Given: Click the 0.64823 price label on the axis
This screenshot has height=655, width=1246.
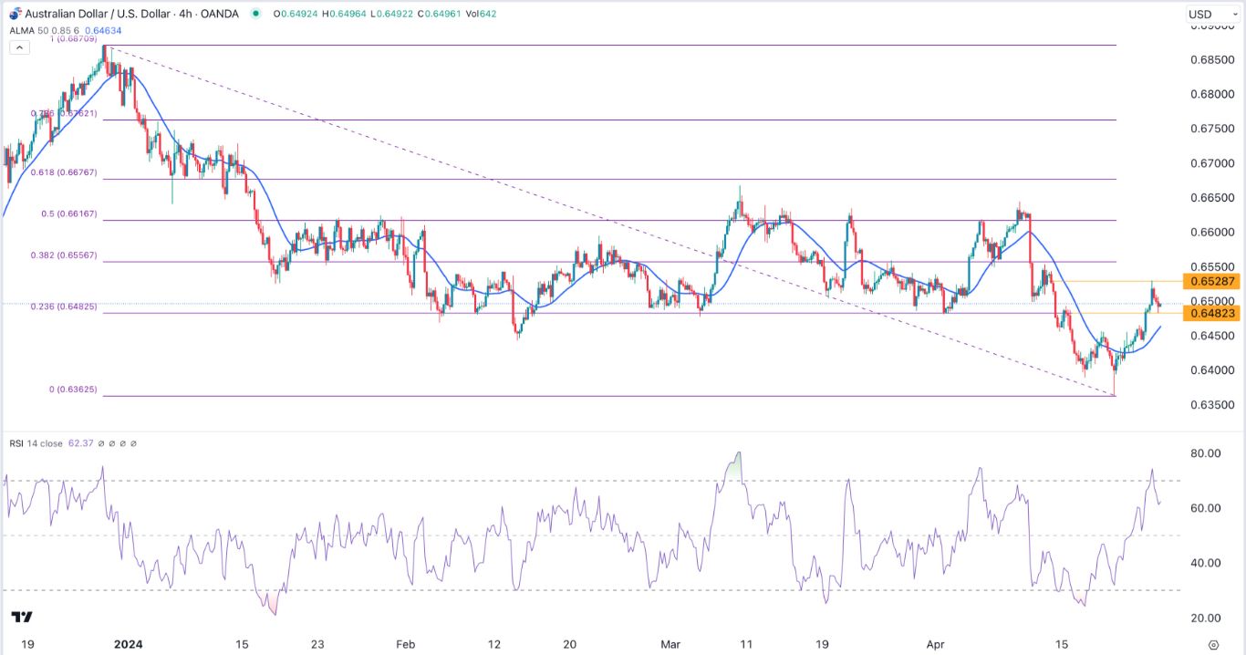Looking at the screenshot, I should (1210, 313).
